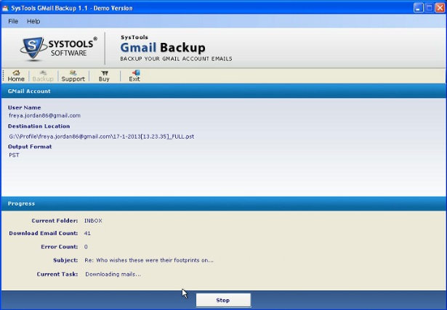The width and height of the screenshot is (447, 310).
Task: Click the Download Email Count label
Action: pyautogui.click(x=44, y=234)
